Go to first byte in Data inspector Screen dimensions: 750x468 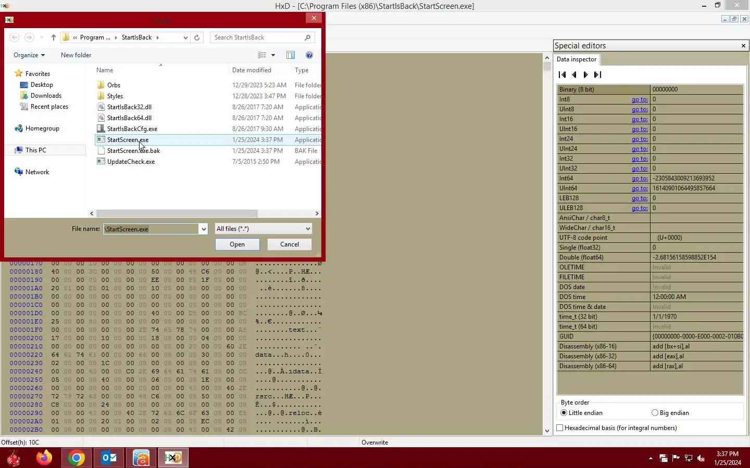point(562,75)
